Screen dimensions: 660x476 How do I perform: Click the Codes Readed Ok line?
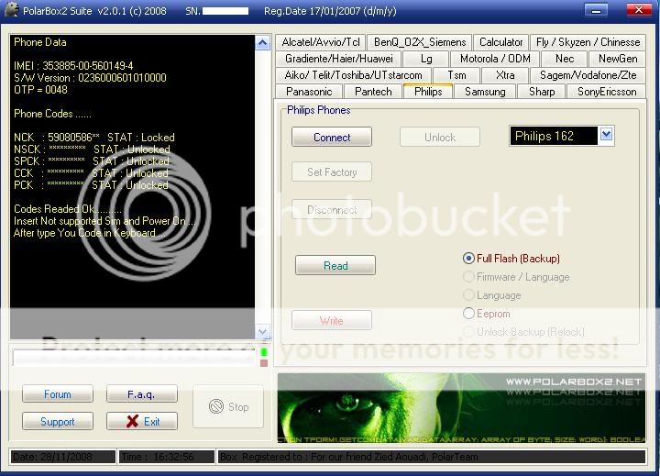coord(67,209)
